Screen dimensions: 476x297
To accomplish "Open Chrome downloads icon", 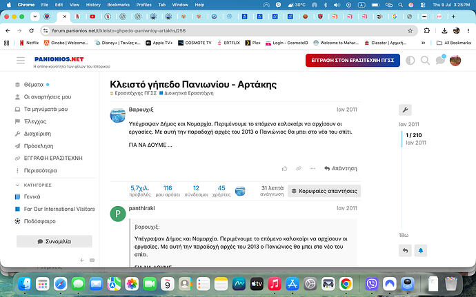I will (444, 30).
